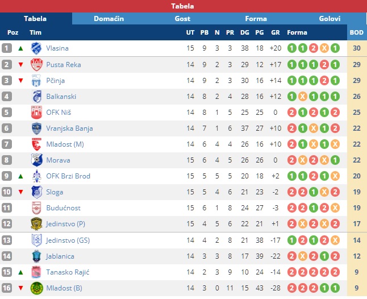Click the Jablanica club crest
This screenshot has width=367, height=299.
[36, 256]
